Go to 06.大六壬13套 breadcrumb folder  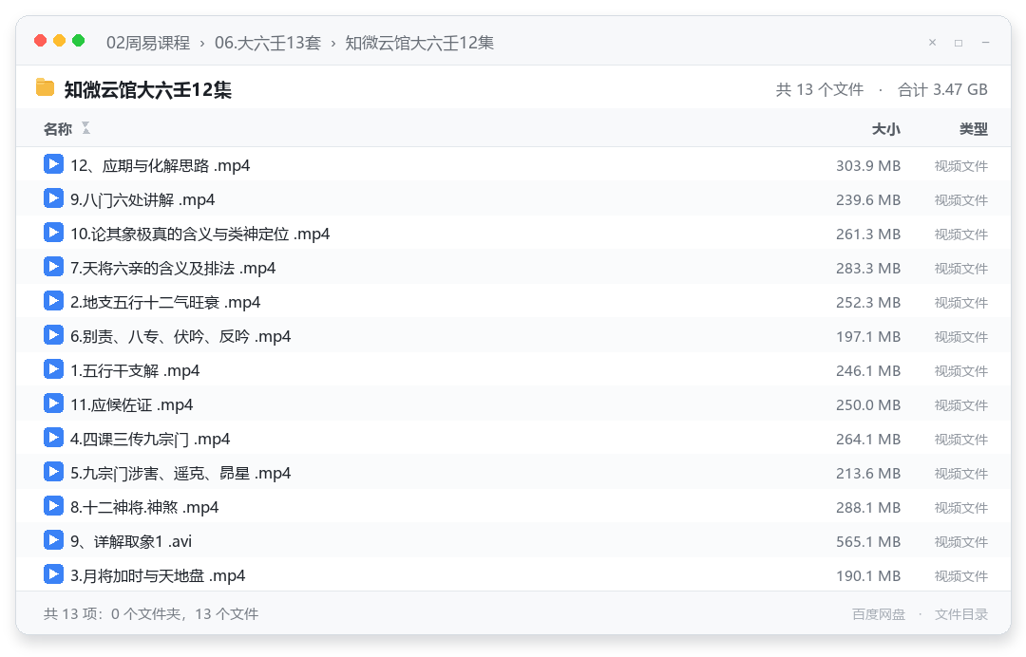pyautogui.click(x=268, y=43)
